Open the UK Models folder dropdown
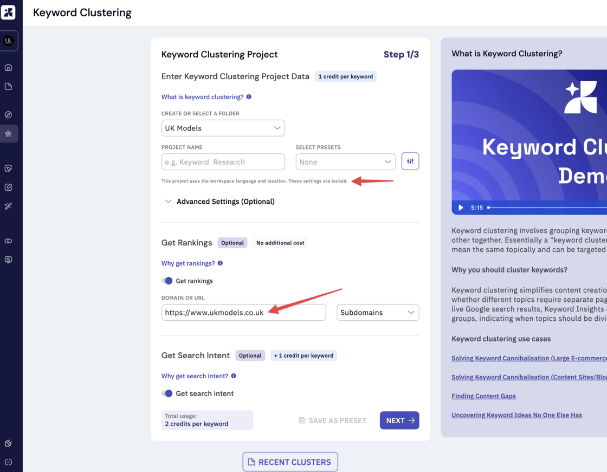Viewport: 607px width, 472px height. [x=223, y=128]
